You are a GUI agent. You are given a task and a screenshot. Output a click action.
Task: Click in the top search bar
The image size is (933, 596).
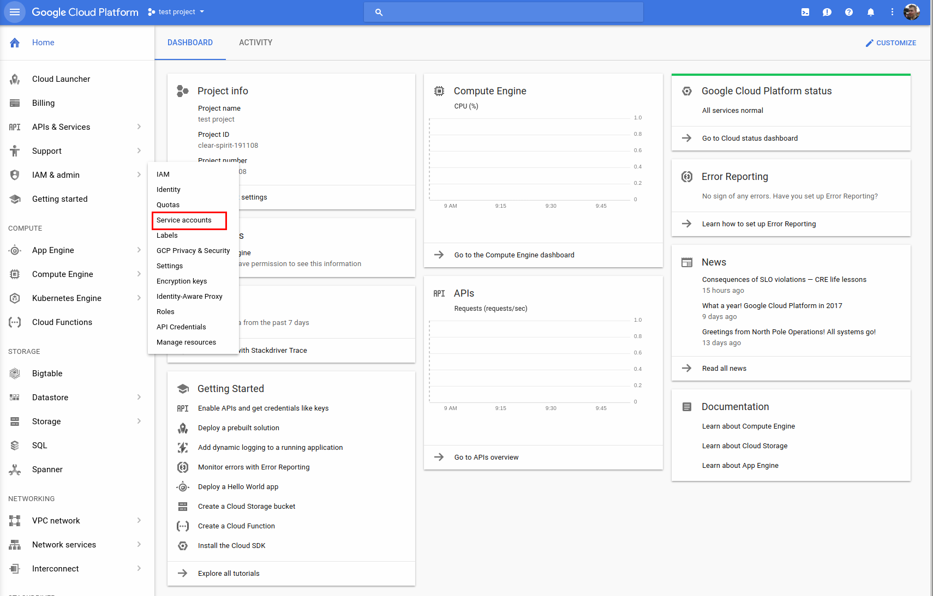pos(504,12)
